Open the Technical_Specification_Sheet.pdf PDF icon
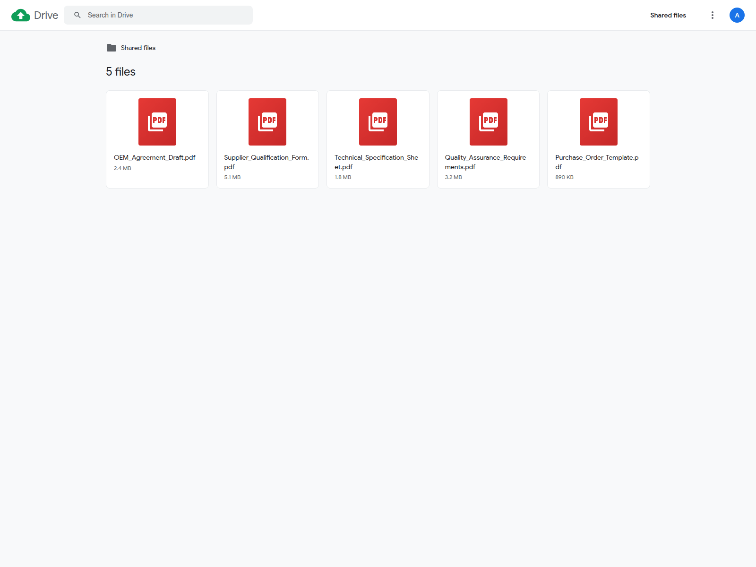756x567 pixels. point(378,122)
